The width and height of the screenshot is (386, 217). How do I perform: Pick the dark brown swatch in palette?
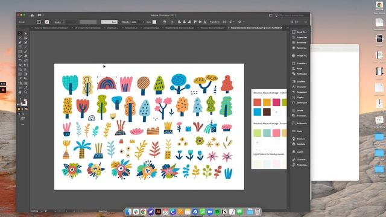267,112
